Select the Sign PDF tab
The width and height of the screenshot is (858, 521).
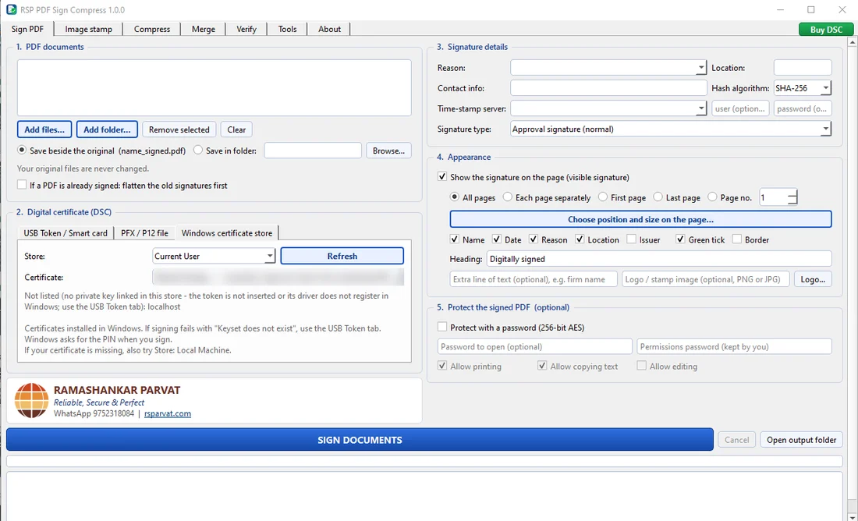[x=27, y=29]
